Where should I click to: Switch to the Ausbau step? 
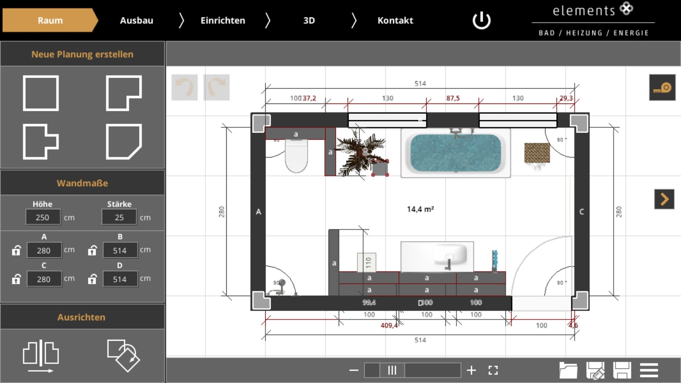pos(136,20)
